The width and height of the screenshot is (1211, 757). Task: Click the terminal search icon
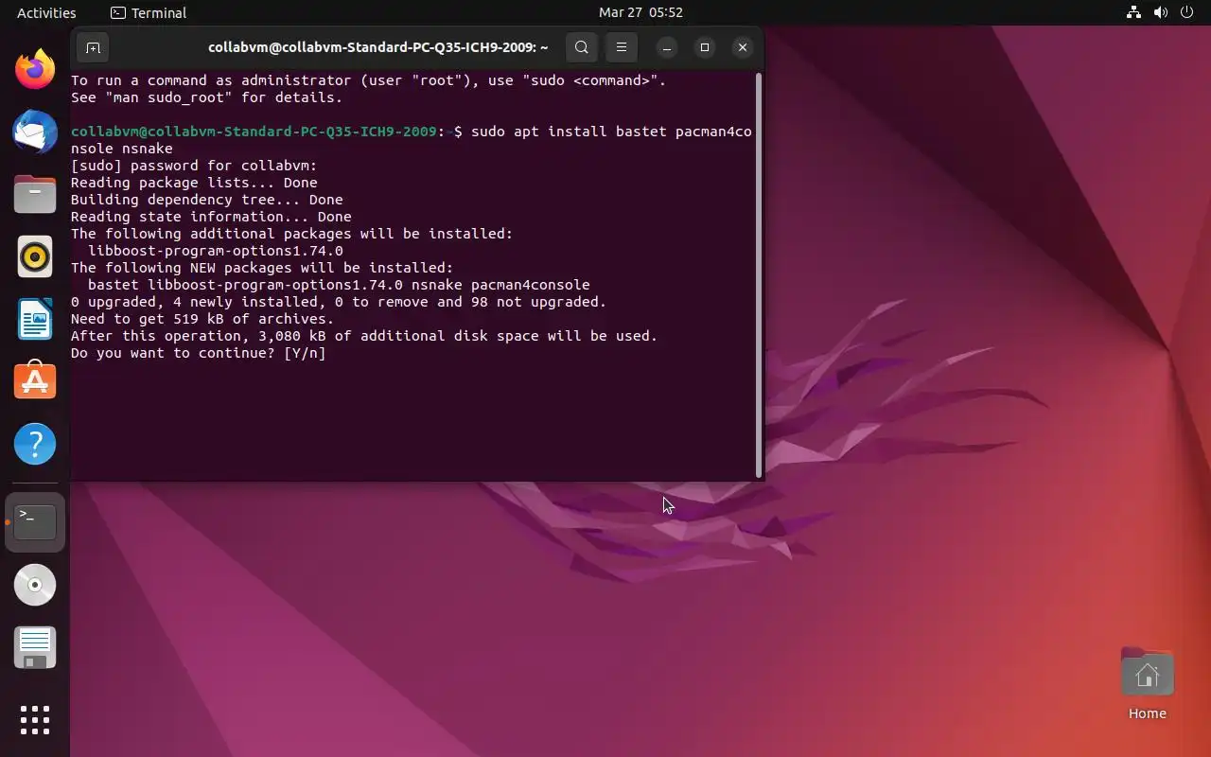[x=582, y=47]
